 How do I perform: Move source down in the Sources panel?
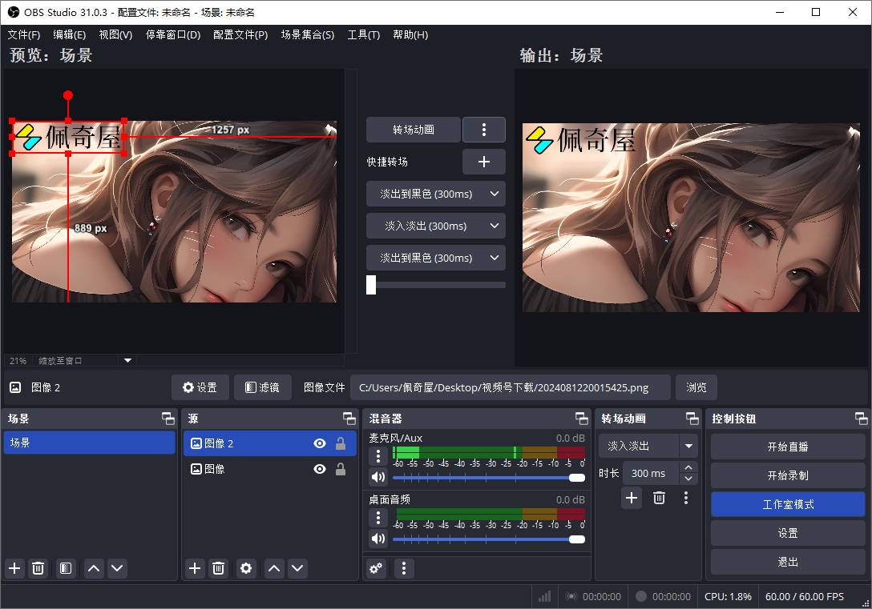coord(297,568)
